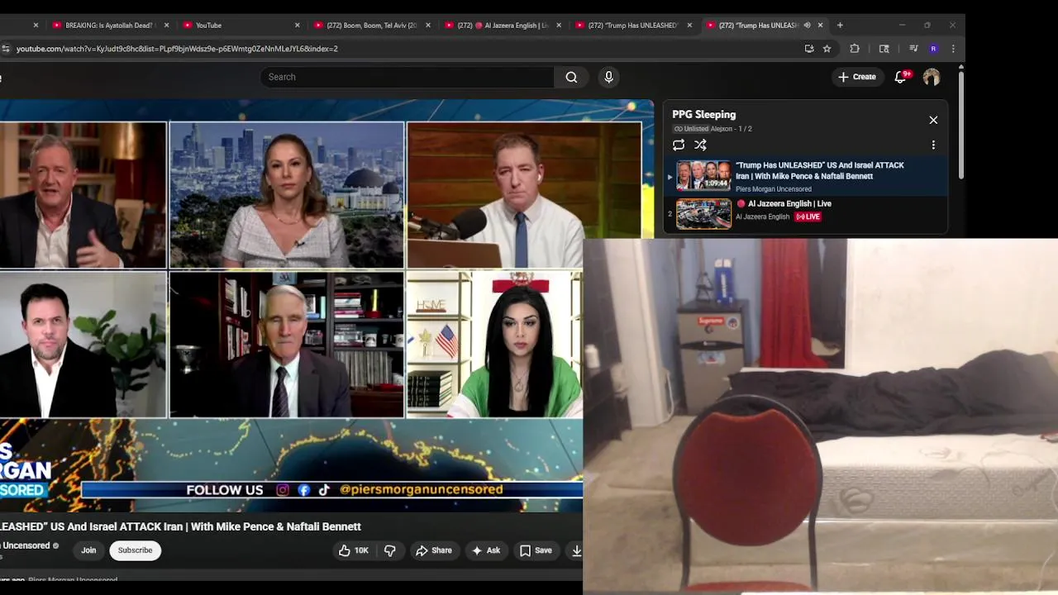
Task: Click the Join channel button
Action: click(x=88, y=550)
